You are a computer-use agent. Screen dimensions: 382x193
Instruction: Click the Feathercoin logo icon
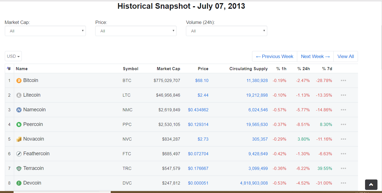pos(19,154)
